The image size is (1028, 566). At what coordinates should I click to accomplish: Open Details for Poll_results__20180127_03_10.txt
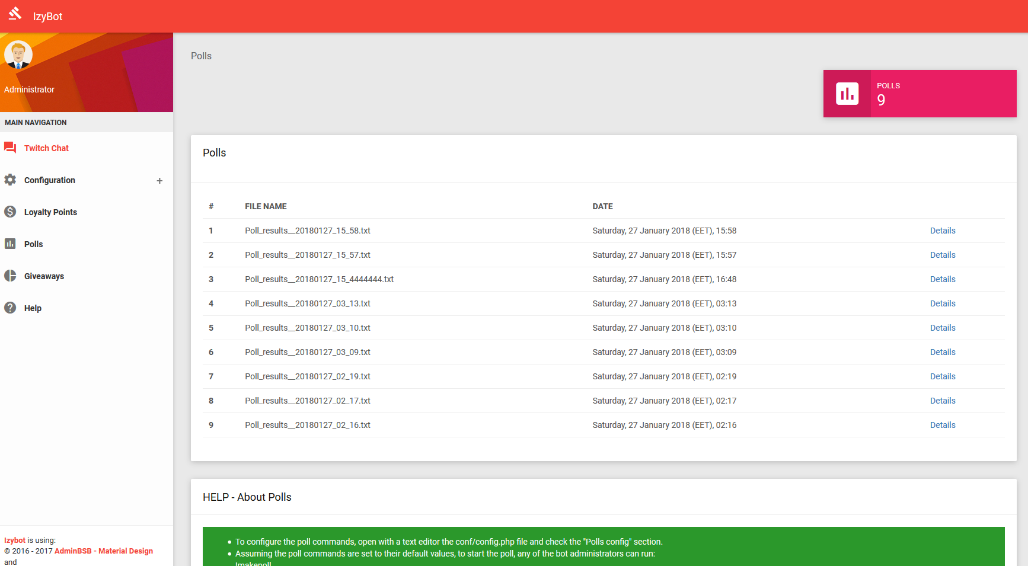943,328
